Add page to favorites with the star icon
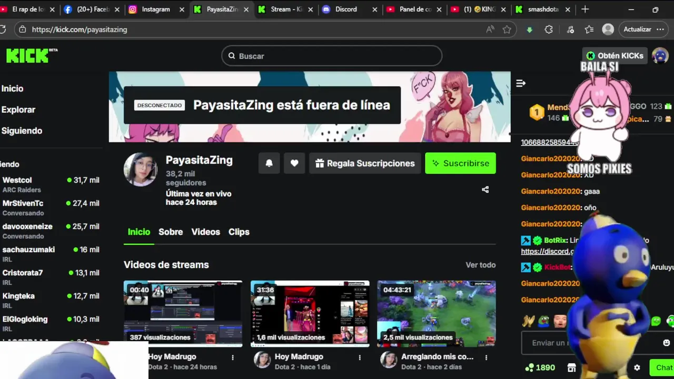The height and width of the screenshot is (379, 674). 507,29
